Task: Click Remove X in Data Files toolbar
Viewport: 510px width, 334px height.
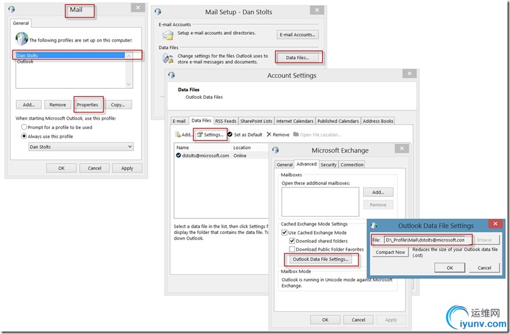Action: pyautogui.click(x=269, y=135)
